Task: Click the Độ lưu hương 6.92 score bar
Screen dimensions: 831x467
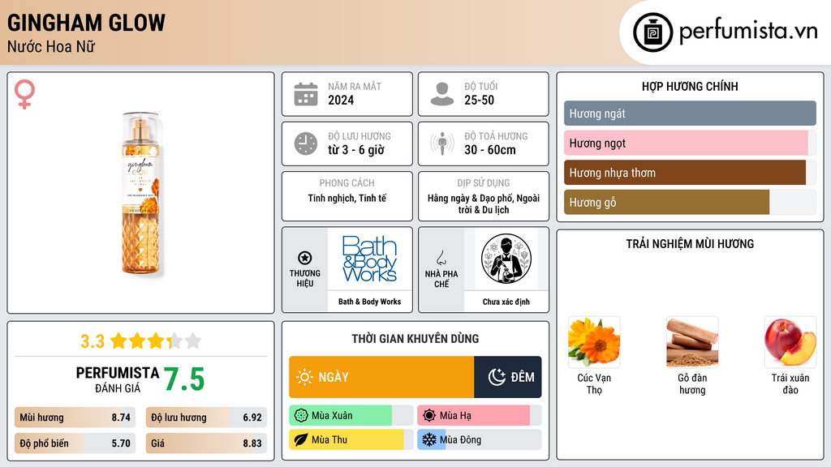Action: click(x=206, y=418)
